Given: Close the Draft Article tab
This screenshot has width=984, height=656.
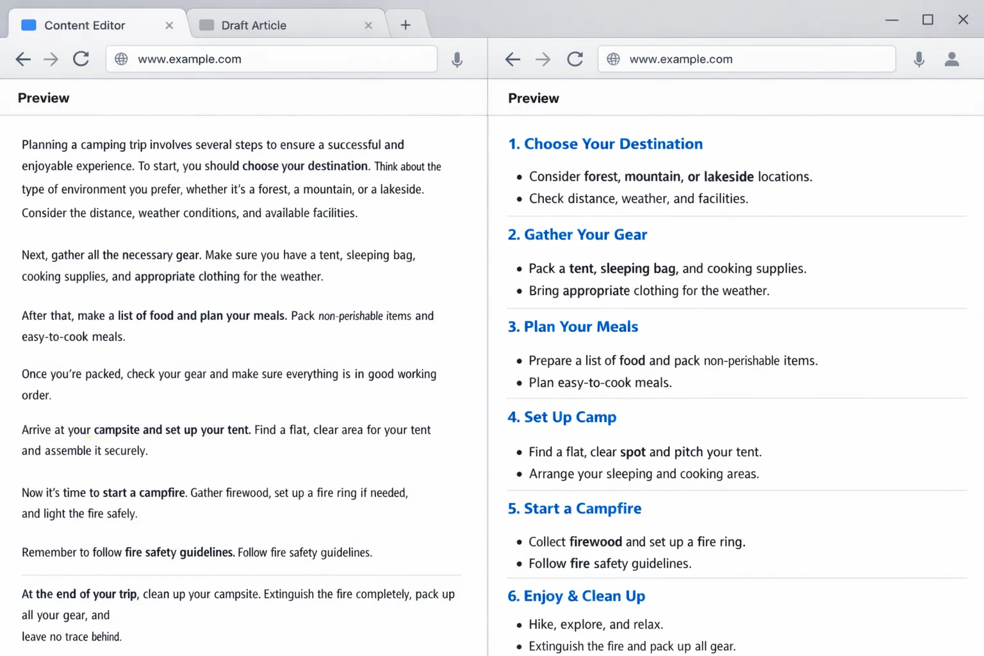Looking at the screenshot, I should tap(368, 24).
